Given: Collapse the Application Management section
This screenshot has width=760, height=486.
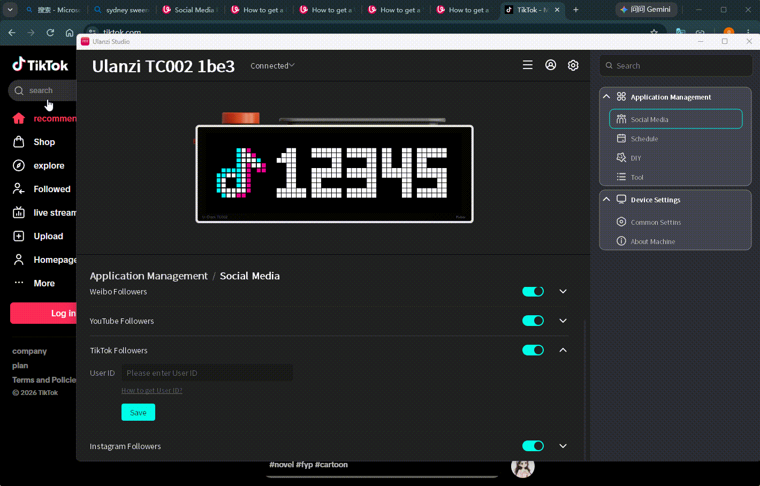Looking at the screenshot, I should (606, 96).
